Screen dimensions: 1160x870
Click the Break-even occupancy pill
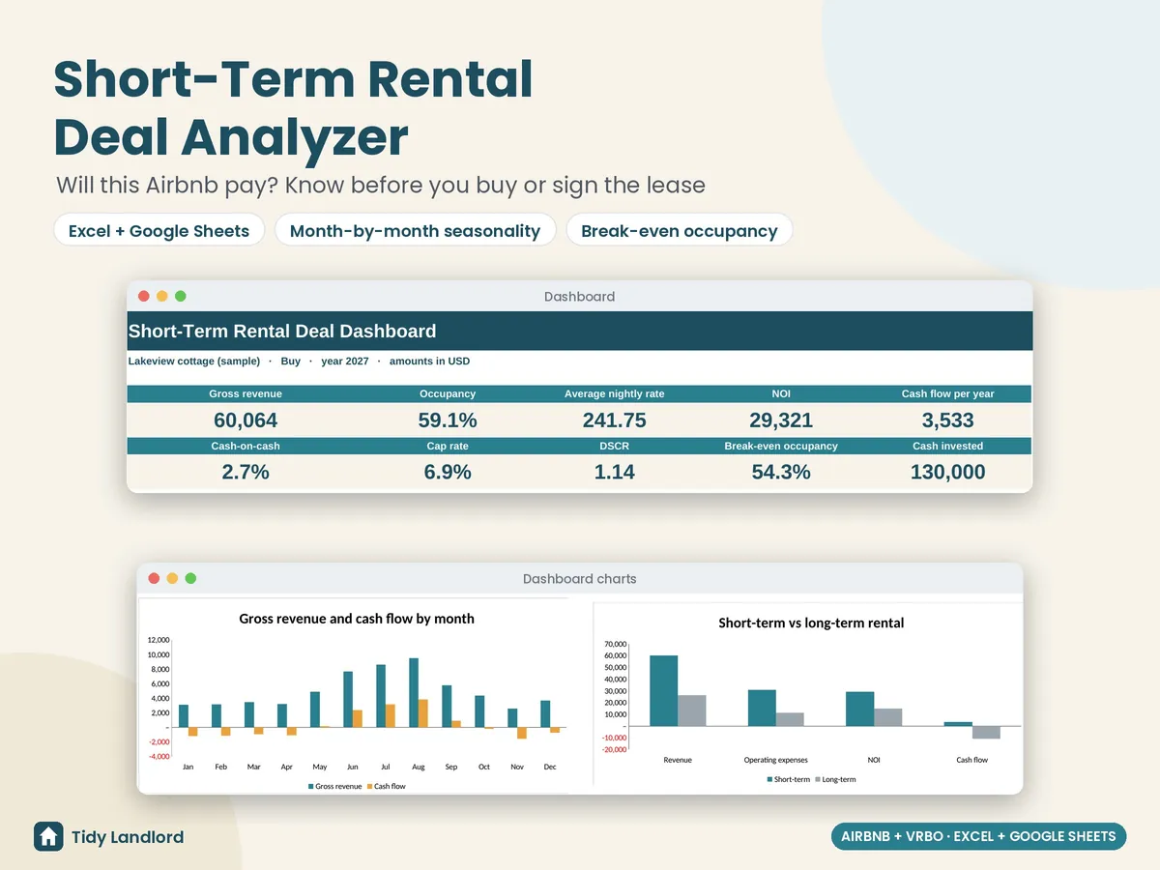point(680,230)
